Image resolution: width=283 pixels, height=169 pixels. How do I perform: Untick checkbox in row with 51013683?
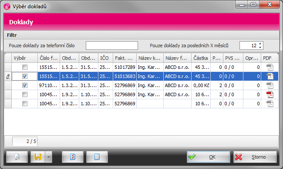pyautogui.click(x=25, y=76)
